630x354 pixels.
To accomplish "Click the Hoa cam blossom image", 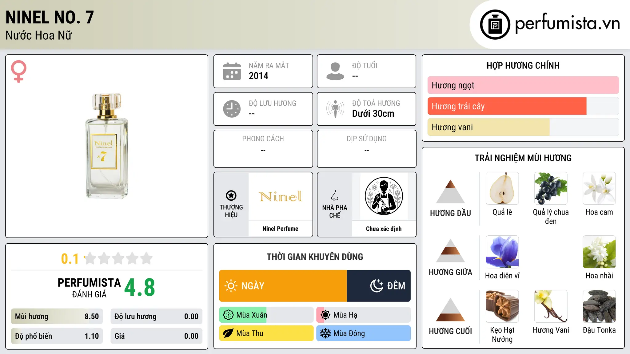I will (x=599, y=188).
